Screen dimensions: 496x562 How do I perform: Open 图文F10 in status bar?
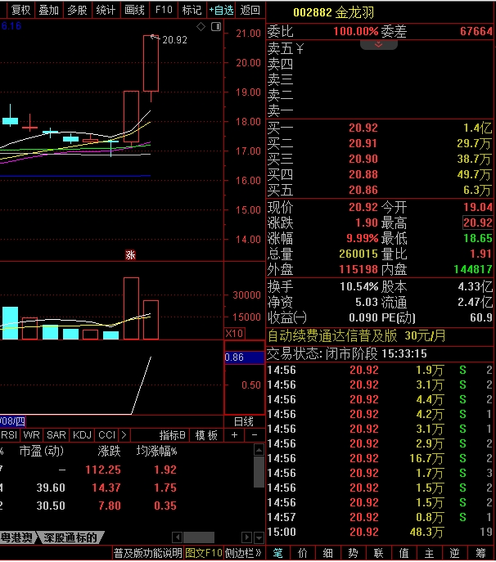[204, 553]
